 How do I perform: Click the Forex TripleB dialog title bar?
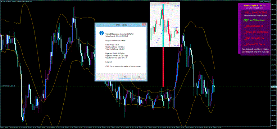(121, 24)
